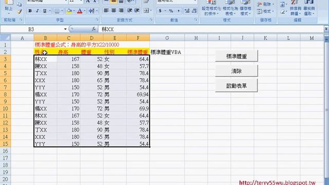The image size is (329, 185).
Task: Select row 1 header
Action: 6,45
